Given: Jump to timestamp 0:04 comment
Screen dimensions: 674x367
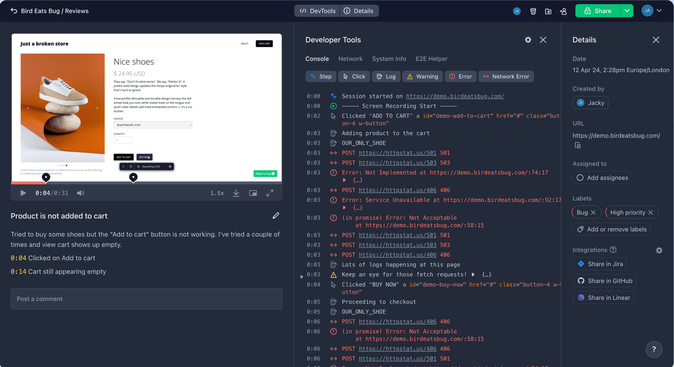Looking at the screenshot, I should pyautogui.click(x=18, y=258).
